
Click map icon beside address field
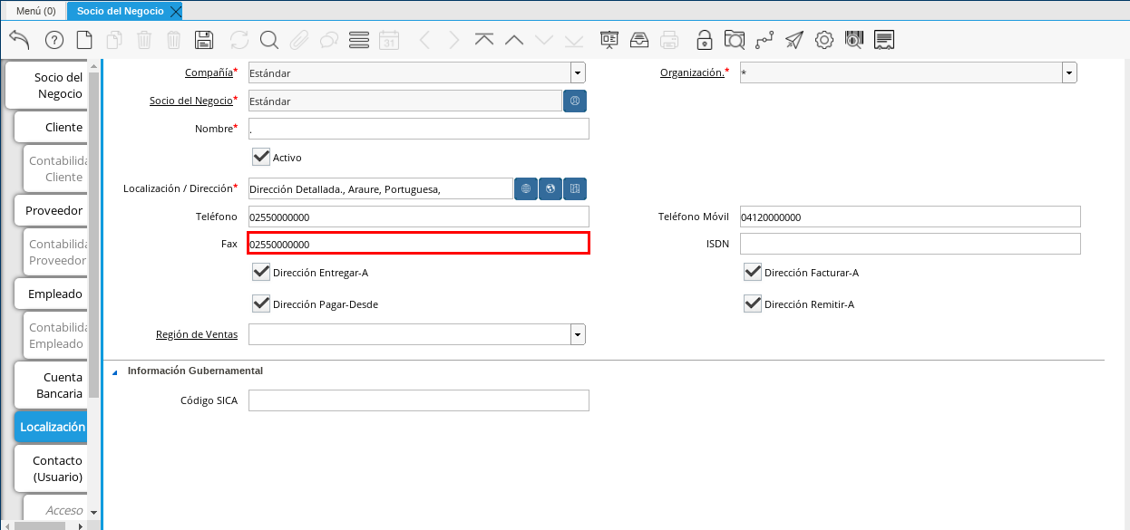pyautogui.click(x=575, y=188)
